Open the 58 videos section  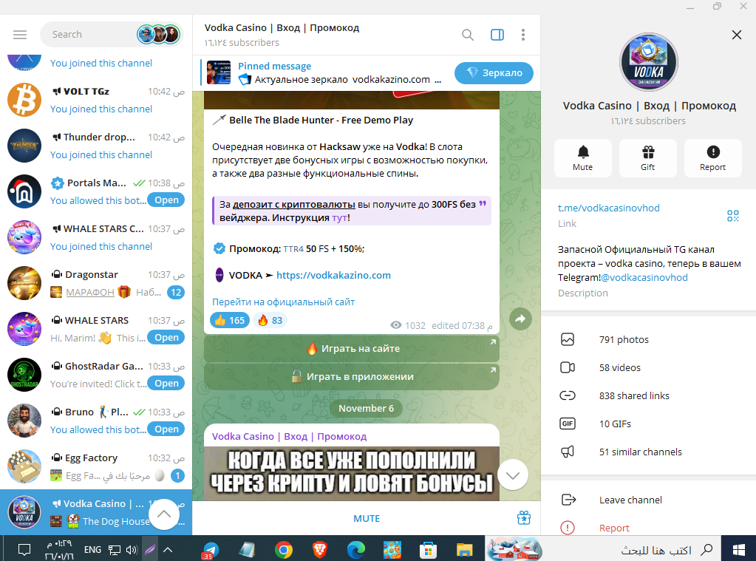pyautogui.click(x=649, y=367)
